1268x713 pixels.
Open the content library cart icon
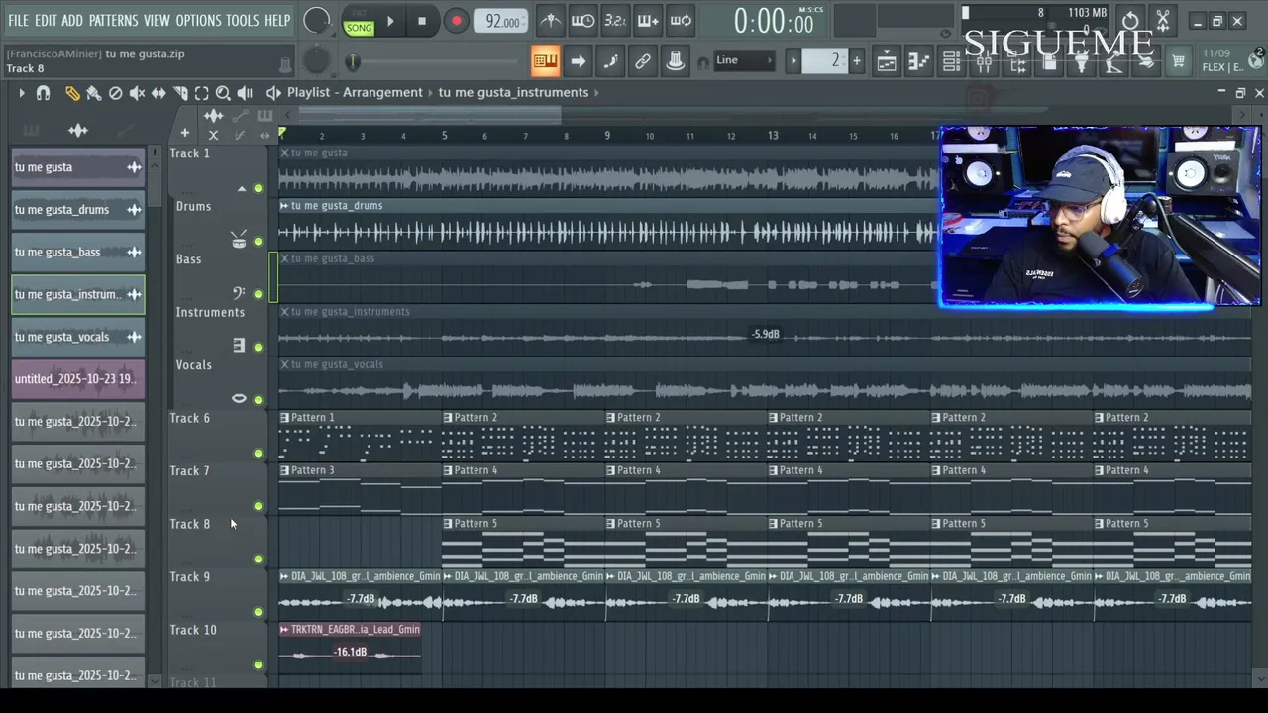1178,61
